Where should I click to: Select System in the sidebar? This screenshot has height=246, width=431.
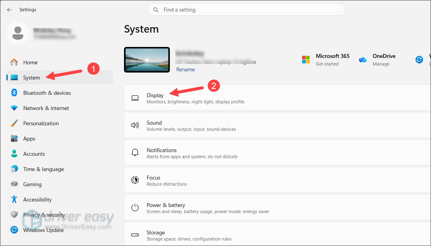click(60, 77)
